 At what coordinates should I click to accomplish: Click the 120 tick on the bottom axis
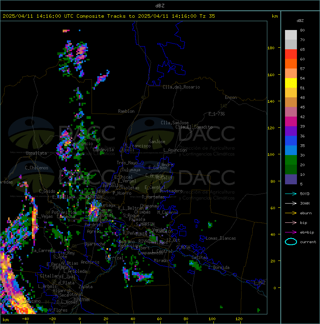[x=239, y=319]
